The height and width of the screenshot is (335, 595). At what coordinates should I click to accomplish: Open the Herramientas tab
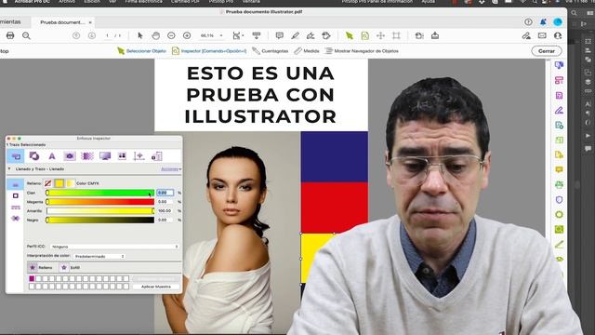tap(10, 22)
